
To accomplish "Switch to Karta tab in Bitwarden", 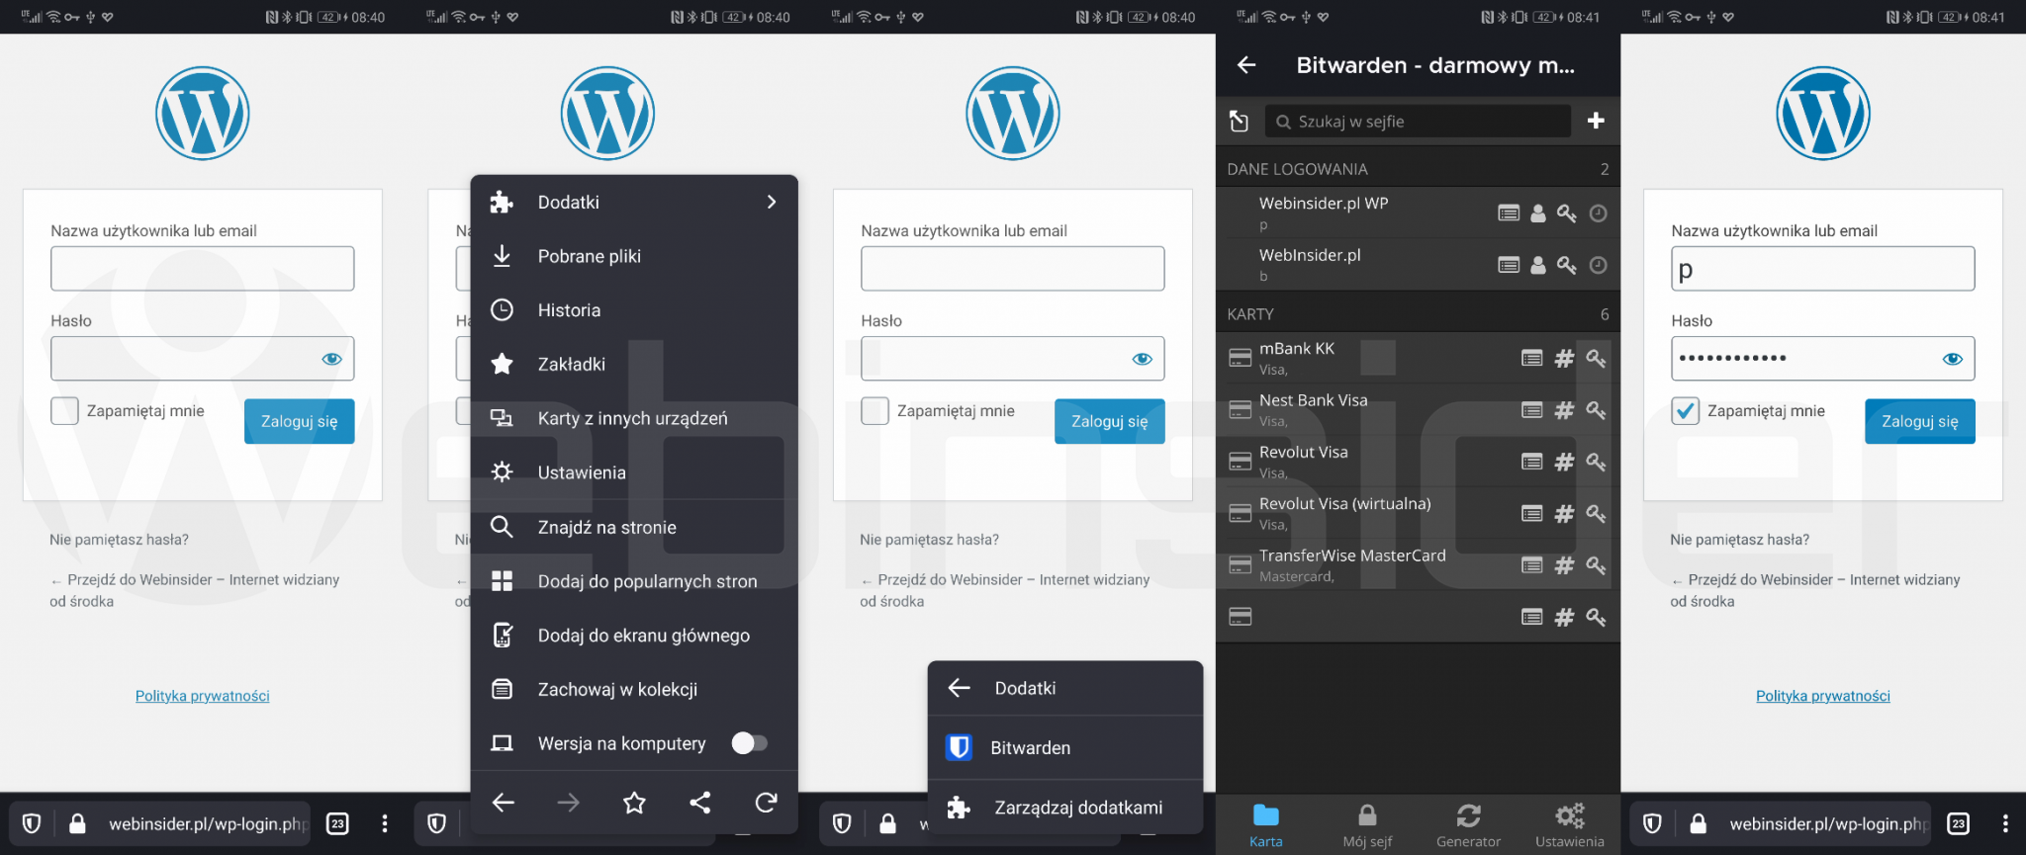I will pyautogui.click(x=1265, y=825).
